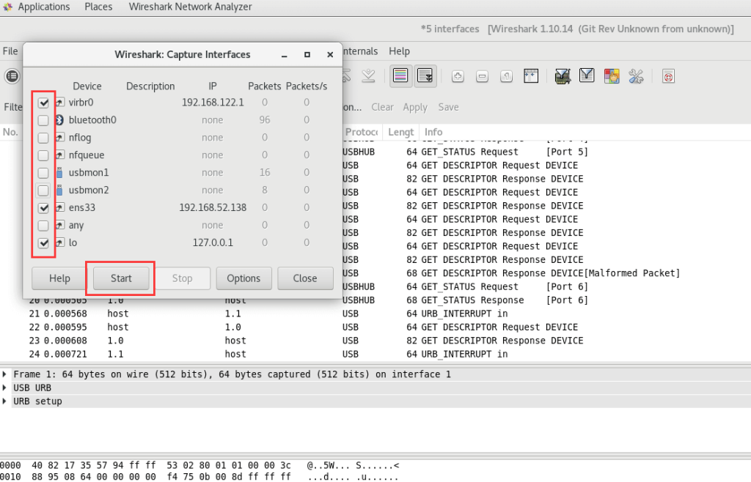Click the Applications menu logo icon
Image resolution: width=751 pixels, height=482 pixels.
[7, 7]
